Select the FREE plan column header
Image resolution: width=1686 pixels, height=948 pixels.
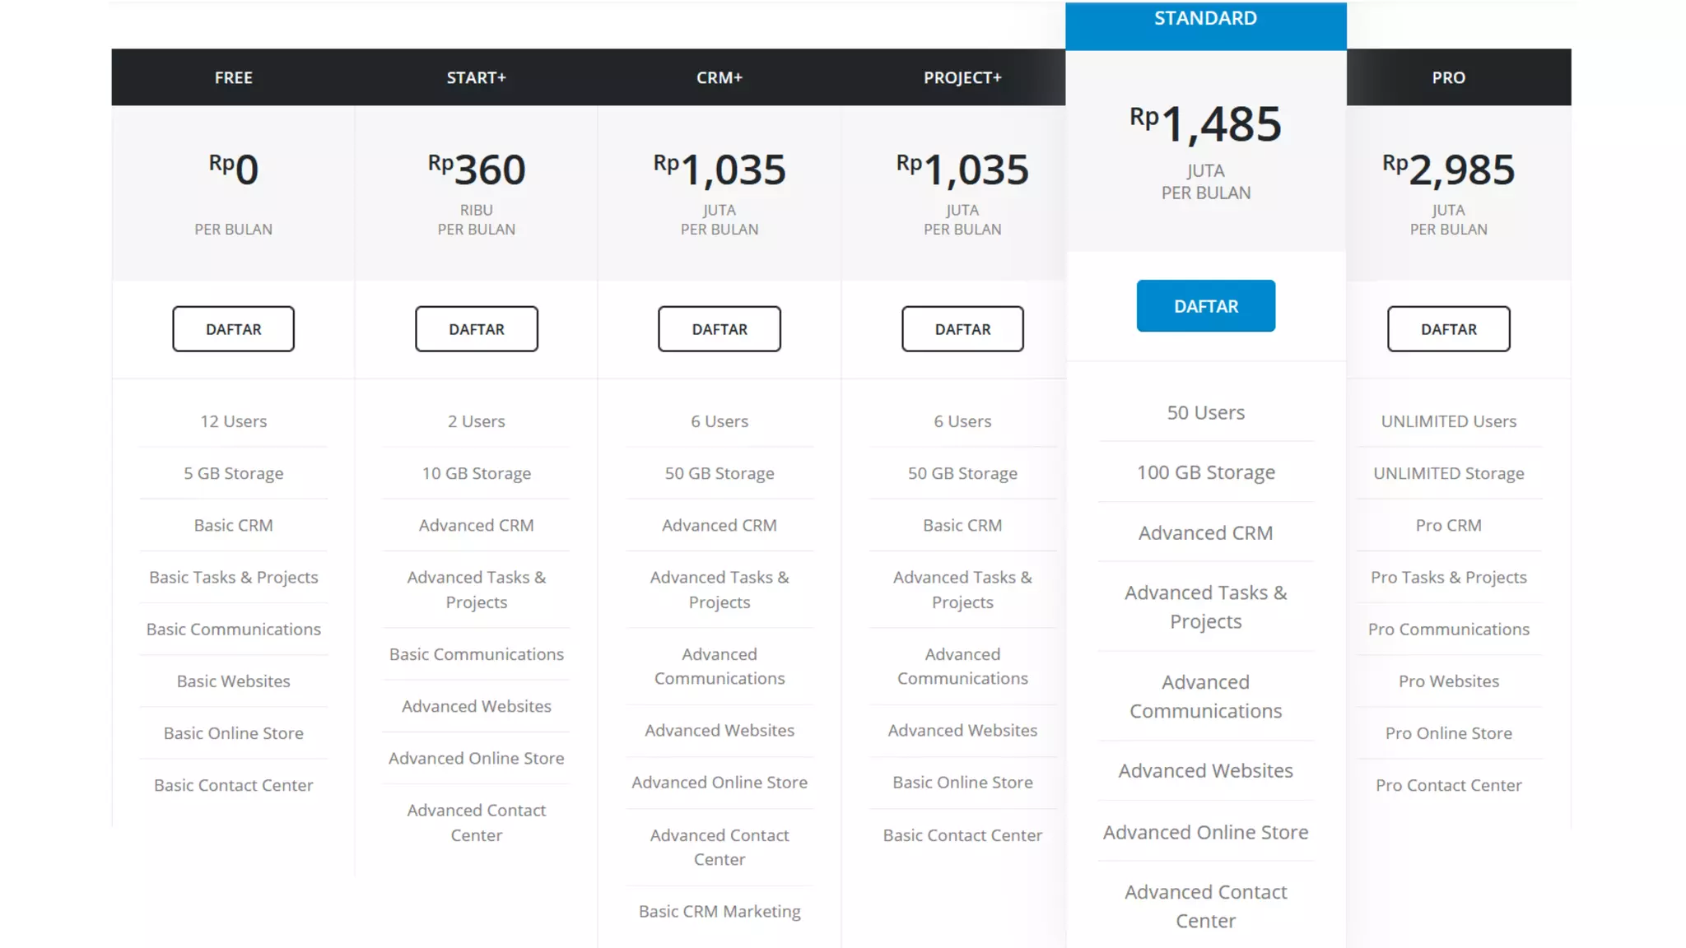pos(233,77)
